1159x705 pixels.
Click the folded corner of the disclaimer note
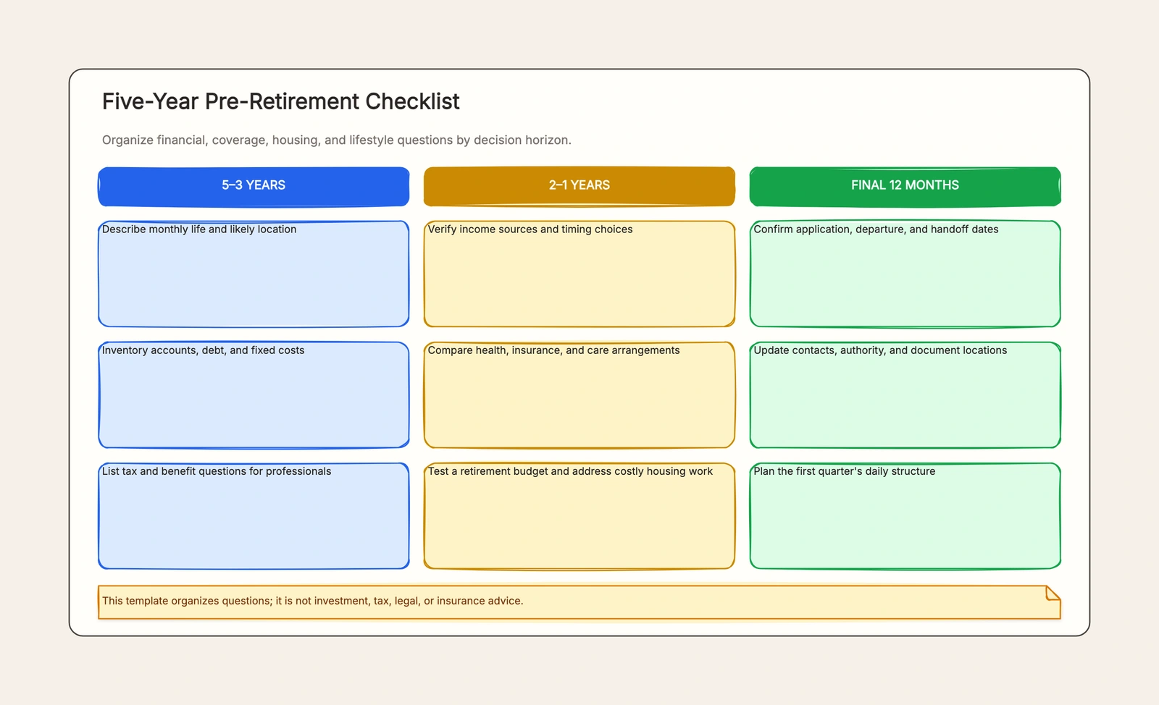(1054, 593)
